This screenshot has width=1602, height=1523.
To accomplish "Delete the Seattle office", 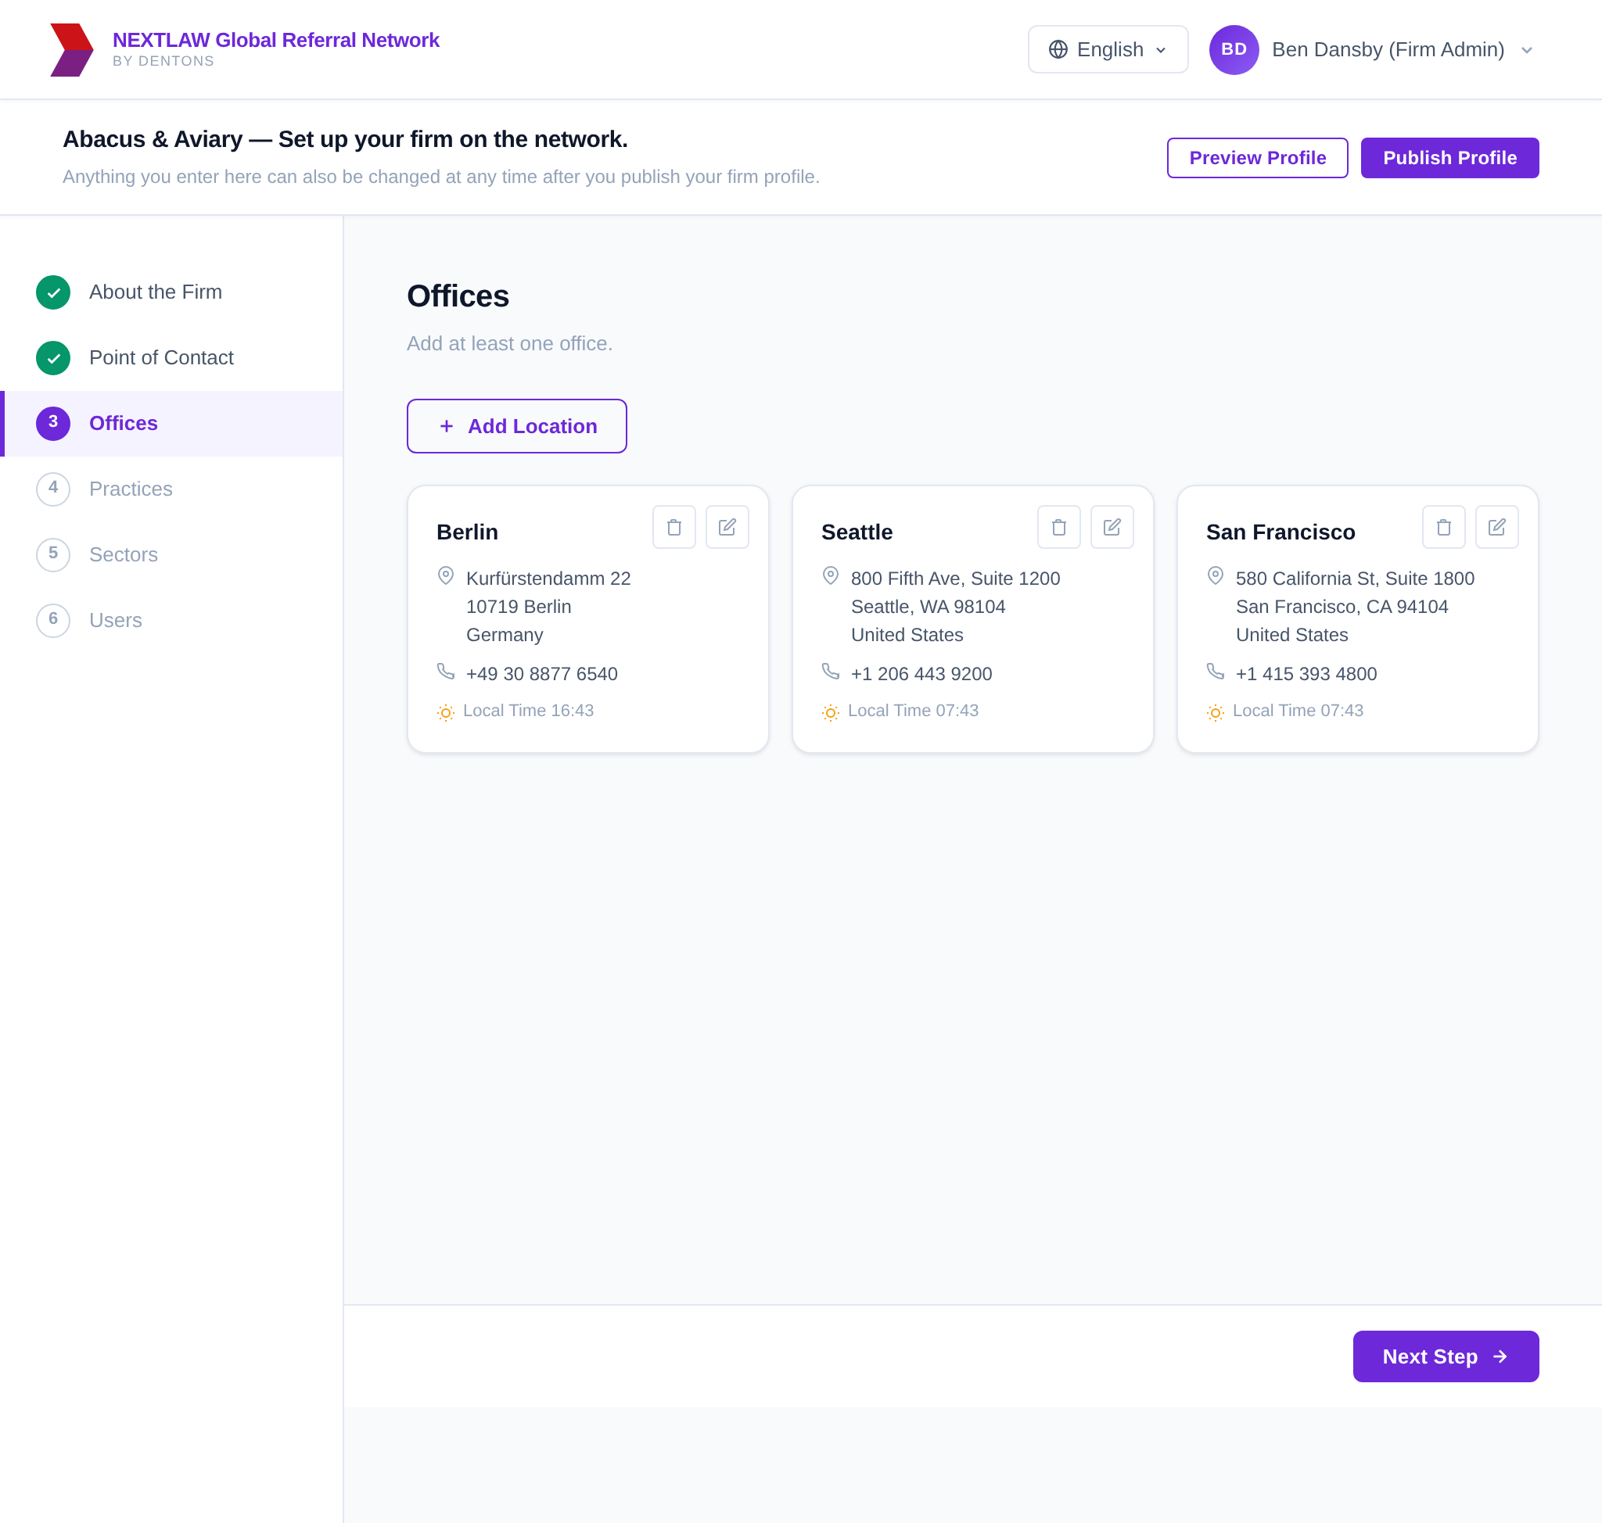I will [1058, 528].
